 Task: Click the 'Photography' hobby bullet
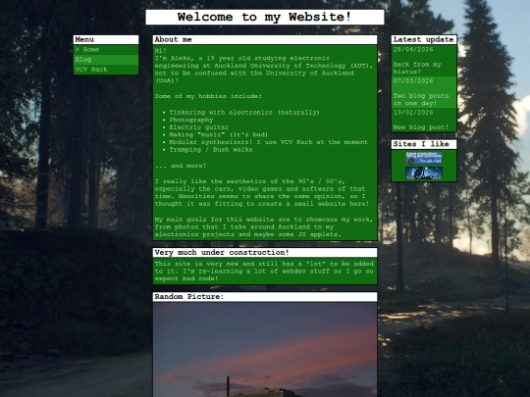191,120
